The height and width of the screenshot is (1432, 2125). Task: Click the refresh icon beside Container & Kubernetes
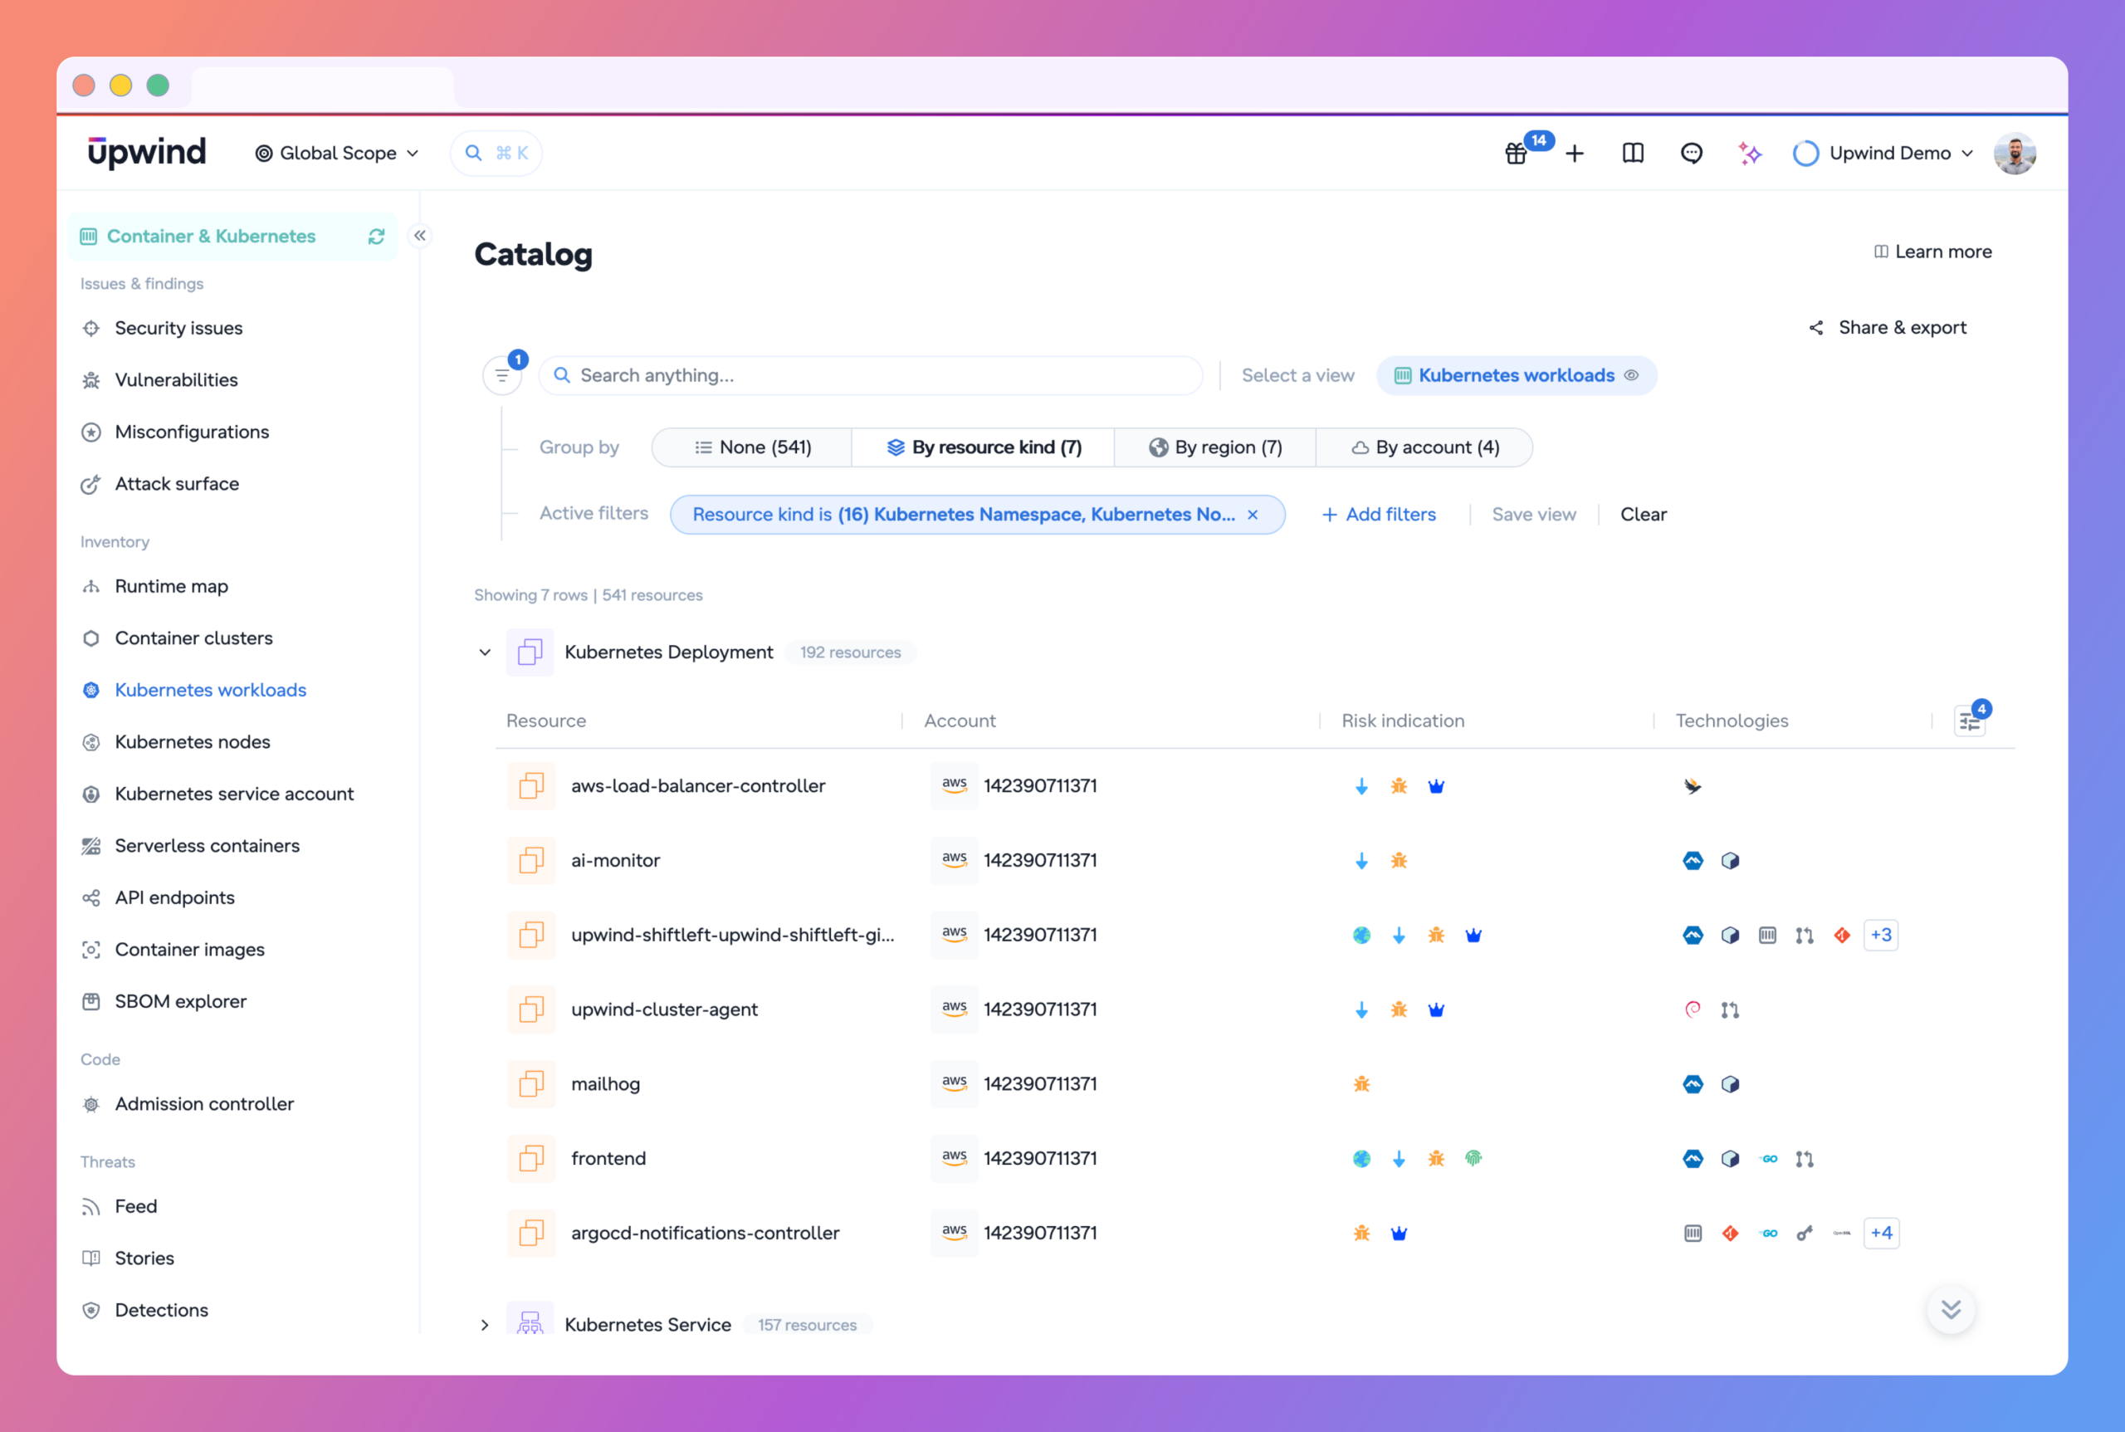pos(376,237)
